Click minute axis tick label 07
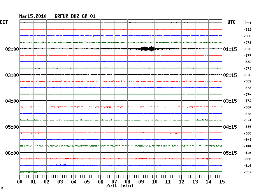The width and height of the screenshot is (253, 192). [114, 182]
